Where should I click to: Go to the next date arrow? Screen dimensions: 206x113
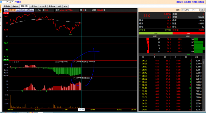coord(198,10)
